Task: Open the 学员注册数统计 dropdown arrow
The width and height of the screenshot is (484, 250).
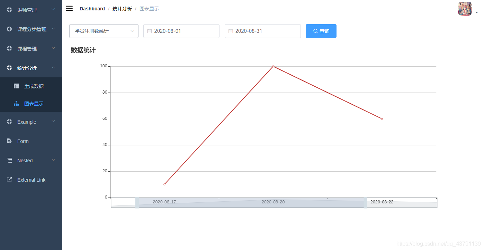Action: point(132,31)
